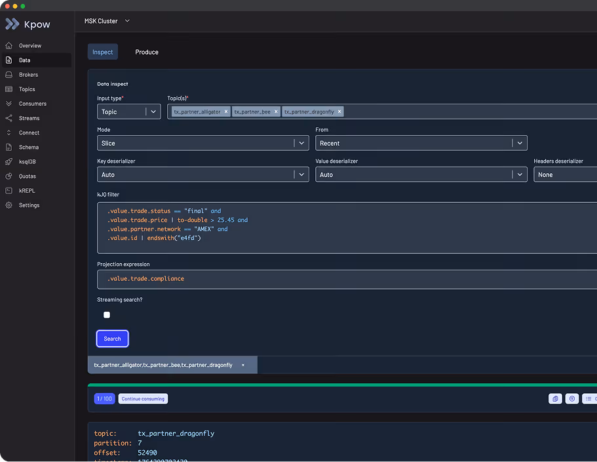Open Schema in the sidebar

pos(37,147)
